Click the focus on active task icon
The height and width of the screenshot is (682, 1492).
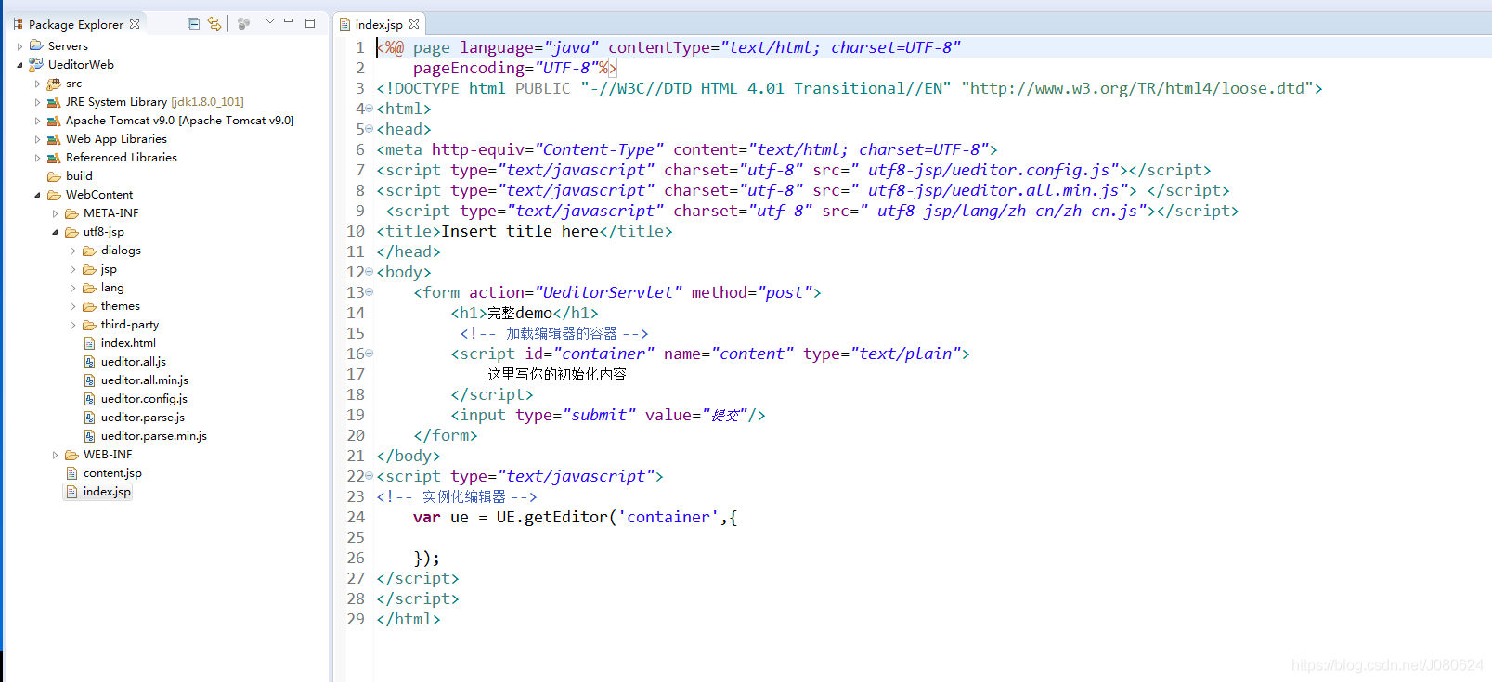point(243,23)
